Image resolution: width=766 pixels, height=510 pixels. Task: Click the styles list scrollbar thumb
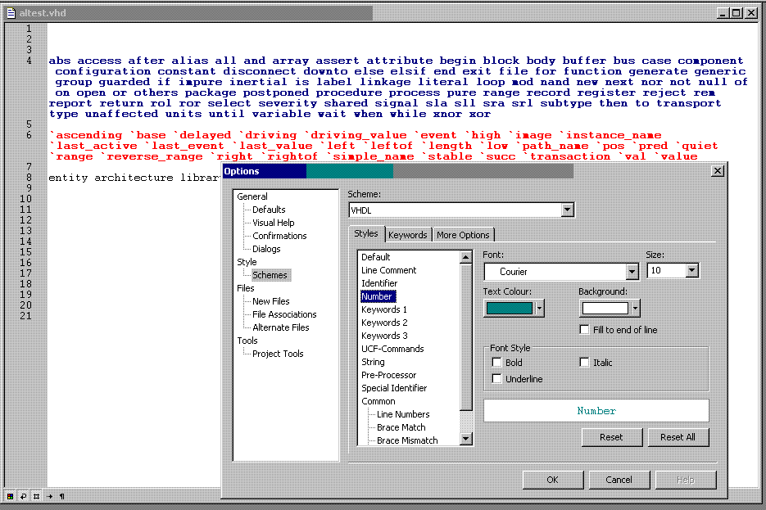click(466, 336)
